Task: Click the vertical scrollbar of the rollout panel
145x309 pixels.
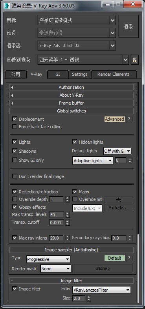Action: pyautogui.click(x=139, y=193)
